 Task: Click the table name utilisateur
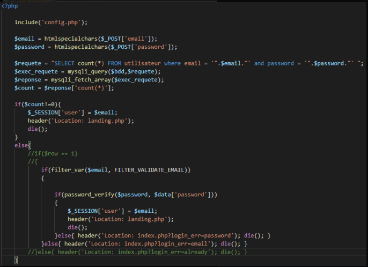[143, 63]
